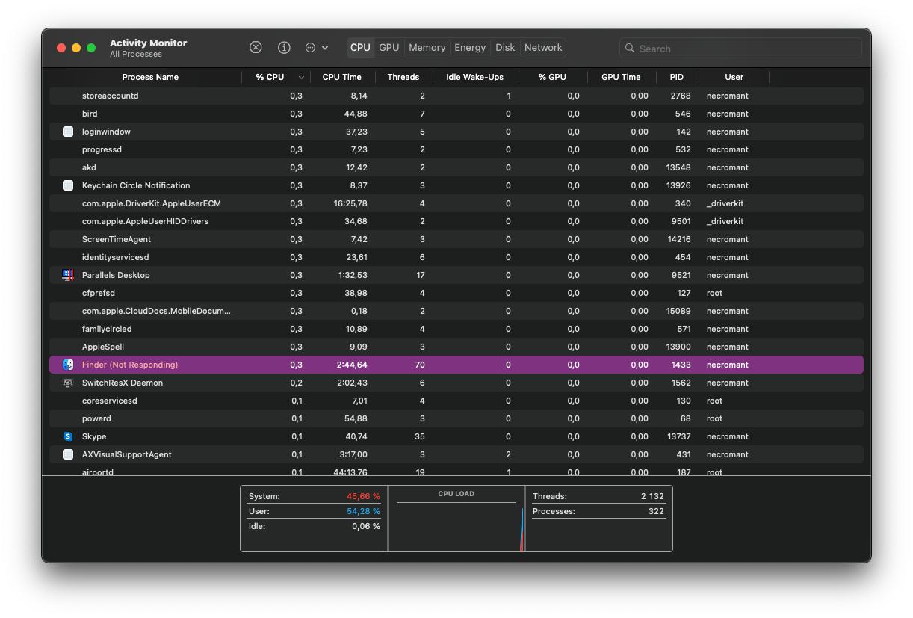The height and width of the screenshot is (618, 913).
Task: Select the akd process
Action: (x=89, y=167)
